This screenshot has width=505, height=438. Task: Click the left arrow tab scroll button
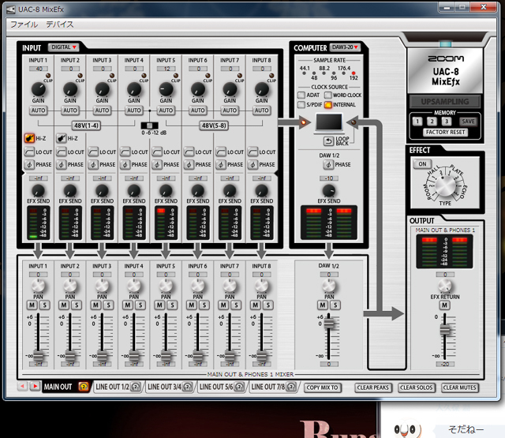click(23, 386)
